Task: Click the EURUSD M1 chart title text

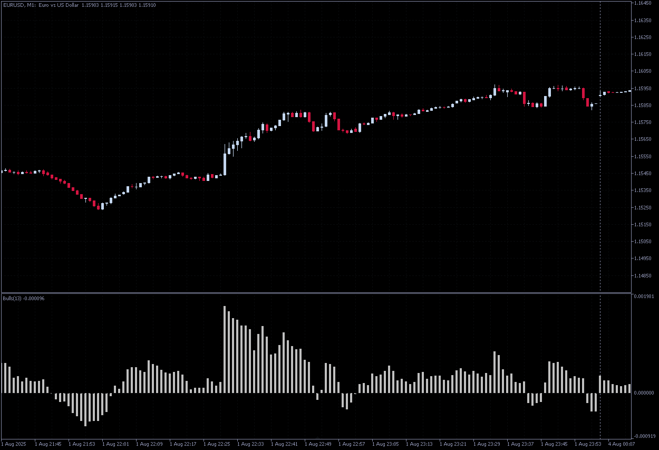Action: 32,5
